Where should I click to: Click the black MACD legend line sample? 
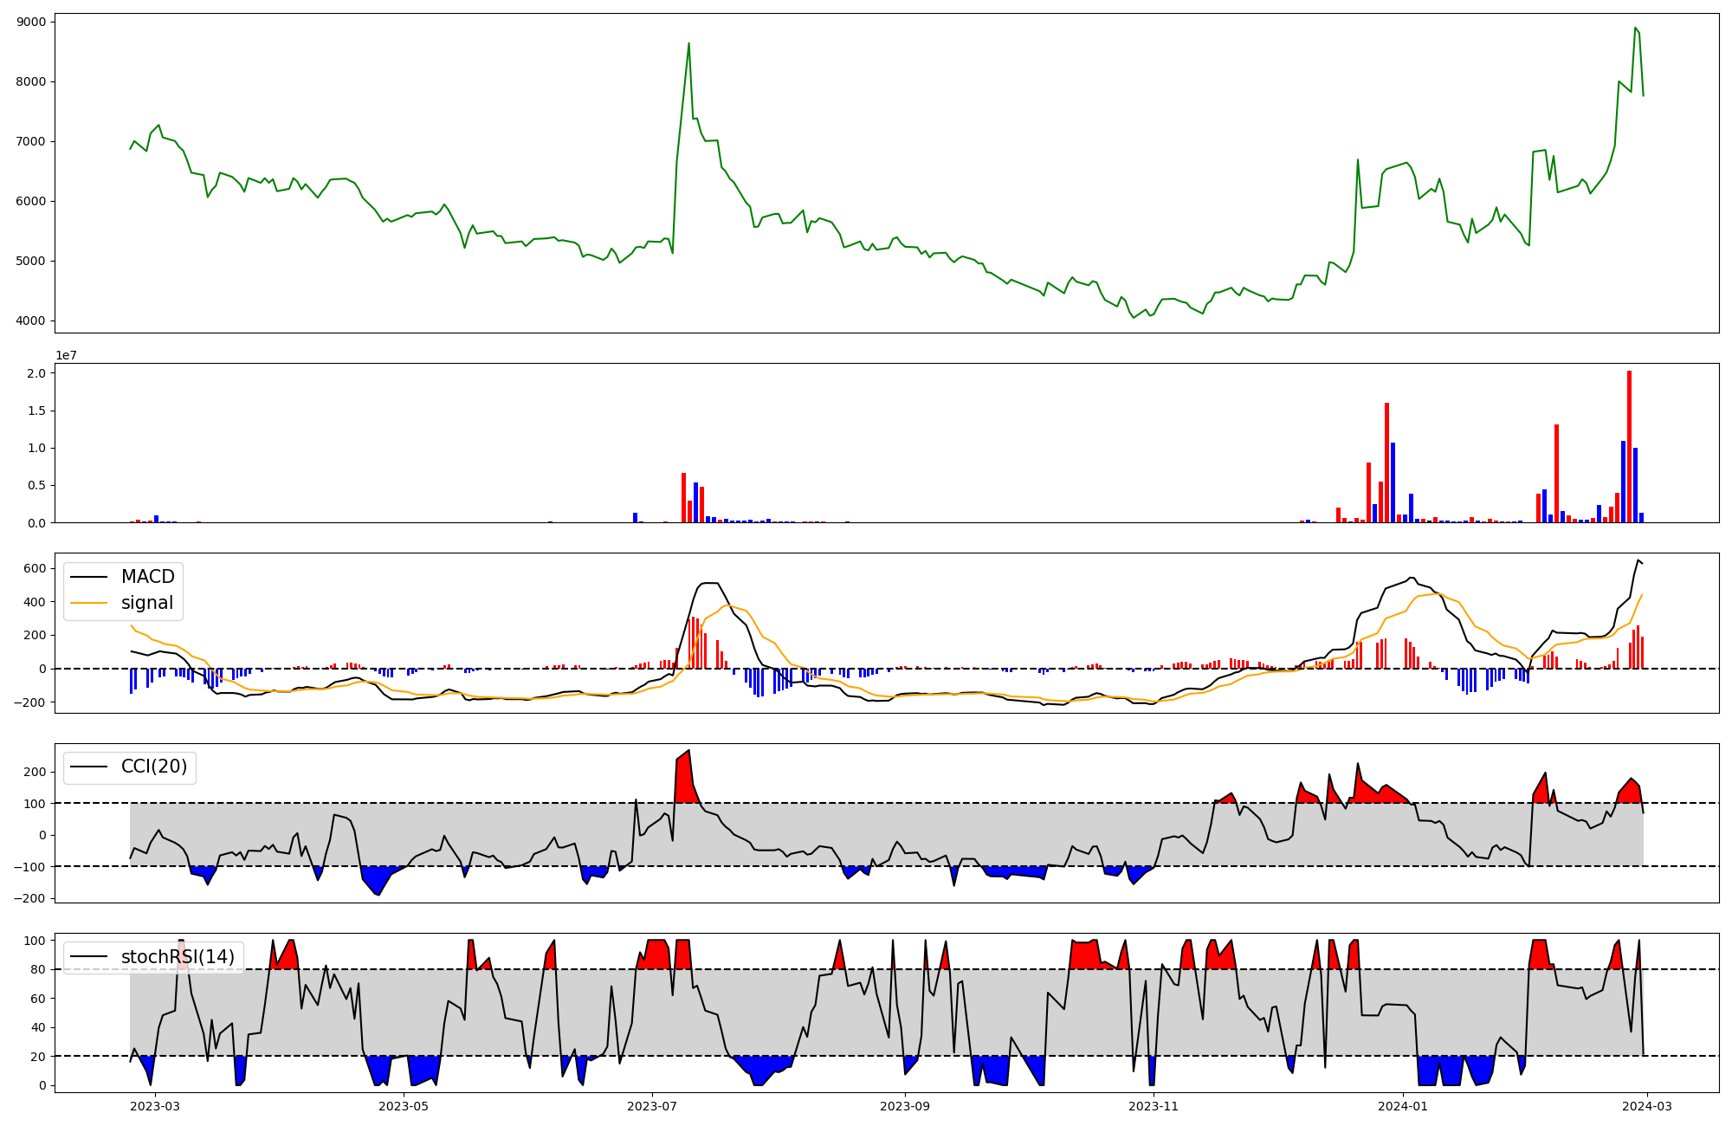pyautogui.click(x=88, y=577)
